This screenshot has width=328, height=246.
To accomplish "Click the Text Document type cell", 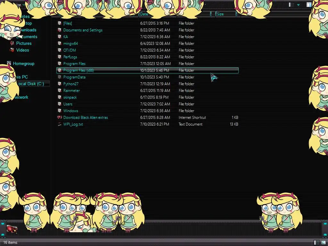I will pos(191,124).
